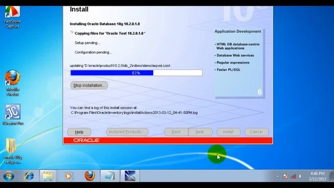Select Oracle installer taskbar icon
334x188 pixels.
click(130, 176)
